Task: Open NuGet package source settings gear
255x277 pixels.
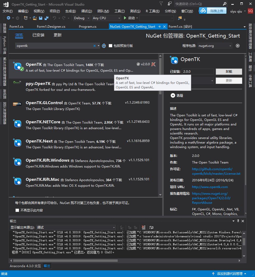Action: pyautogui.click(x=238, y=46)
